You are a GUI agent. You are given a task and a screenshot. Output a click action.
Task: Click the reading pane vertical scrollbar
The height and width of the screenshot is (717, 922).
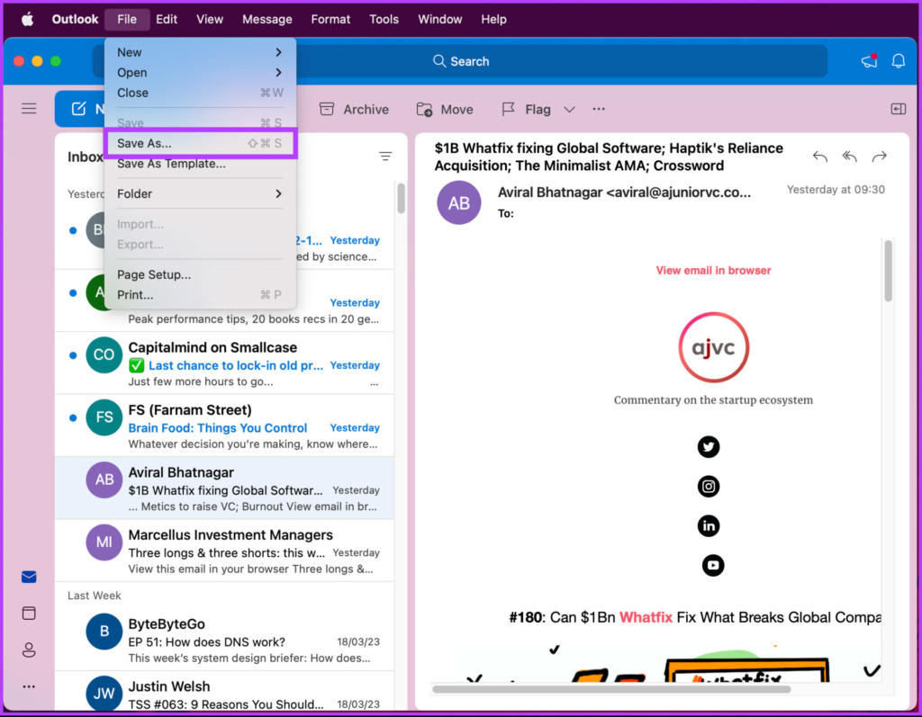click(x=888, y=271)
